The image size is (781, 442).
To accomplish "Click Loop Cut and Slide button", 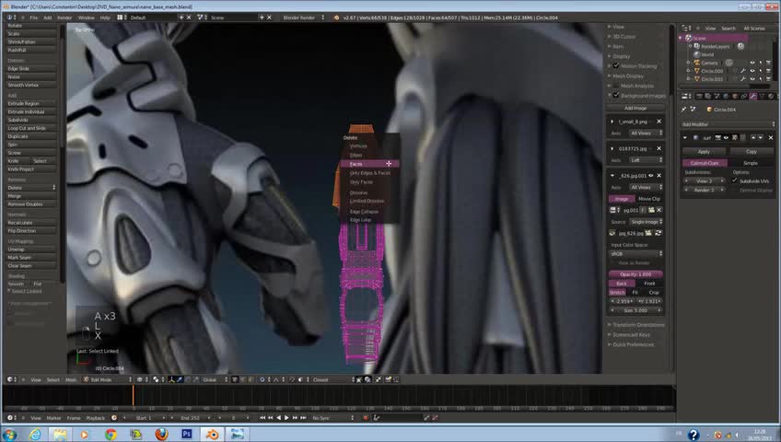I will tap(31, 128).
